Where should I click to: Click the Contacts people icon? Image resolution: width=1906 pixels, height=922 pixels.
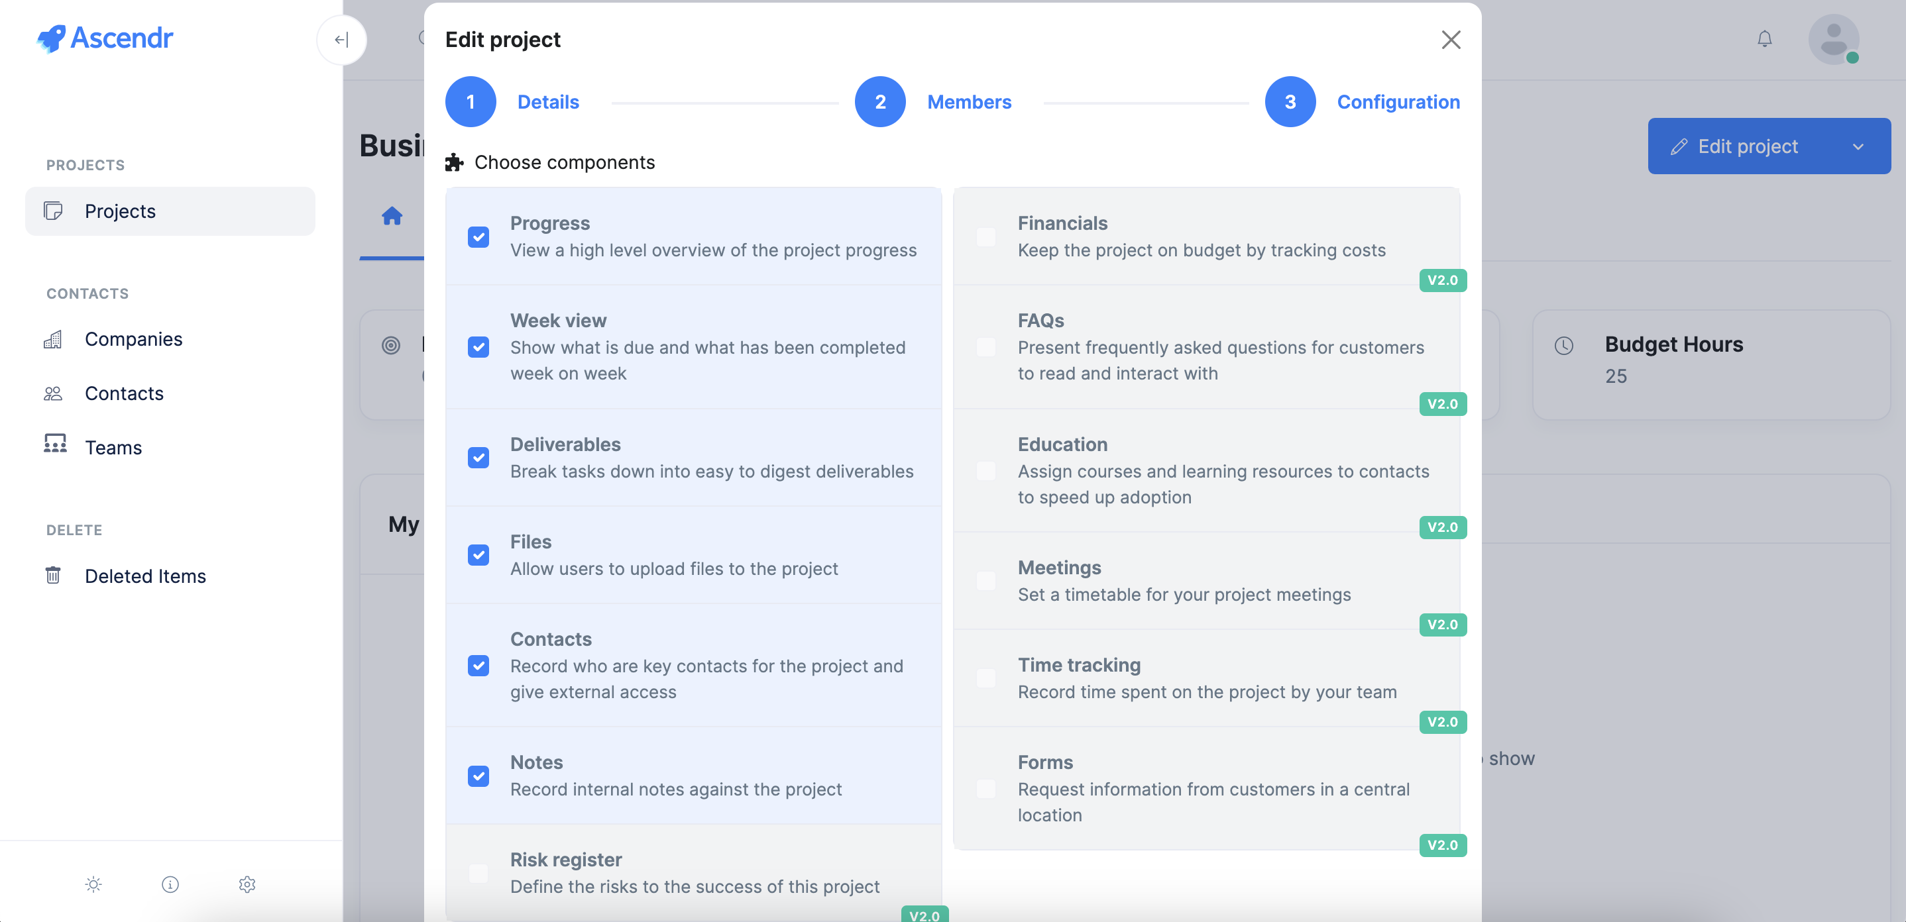pos(53,393)
